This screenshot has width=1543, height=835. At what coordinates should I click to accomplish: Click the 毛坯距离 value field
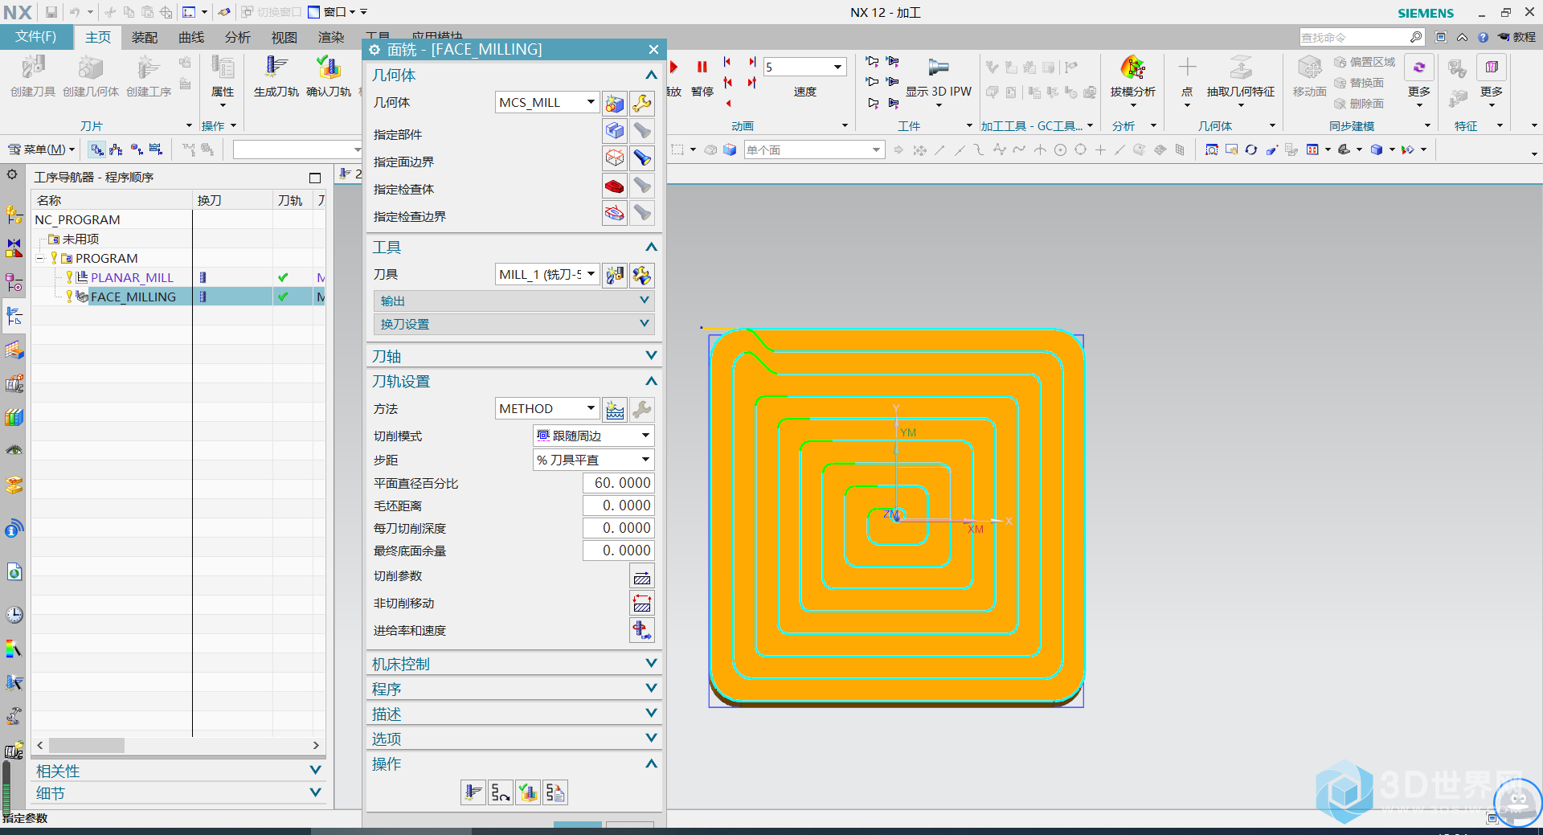pos(618,506)
